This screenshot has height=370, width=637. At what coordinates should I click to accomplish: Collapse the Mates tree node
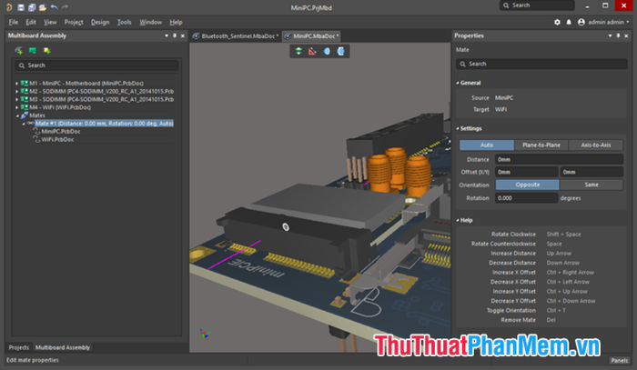click(17, 115)
